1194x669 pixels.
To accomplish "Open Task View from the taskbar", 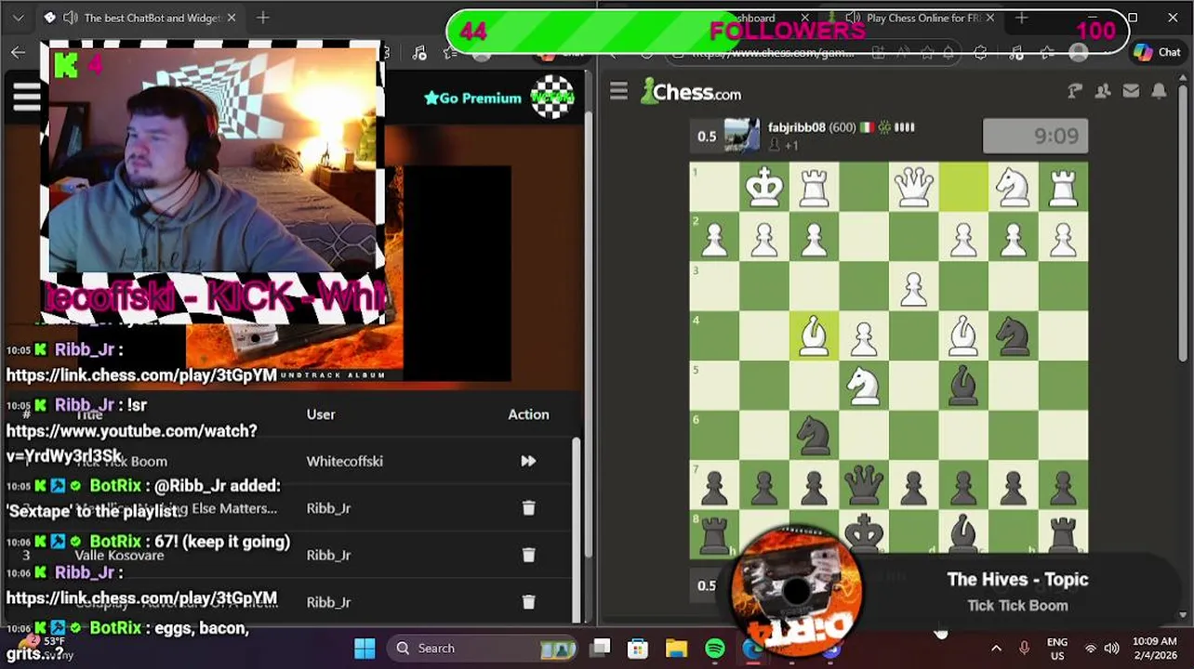I will (x=601, y=648).
